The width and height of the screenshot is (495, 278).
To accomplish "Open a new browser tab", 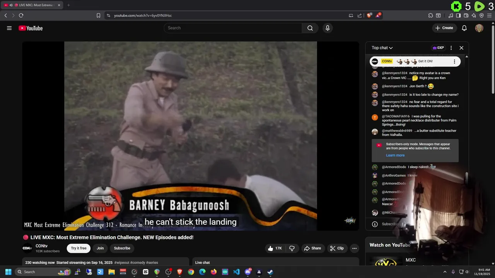I will coord(68,5).
